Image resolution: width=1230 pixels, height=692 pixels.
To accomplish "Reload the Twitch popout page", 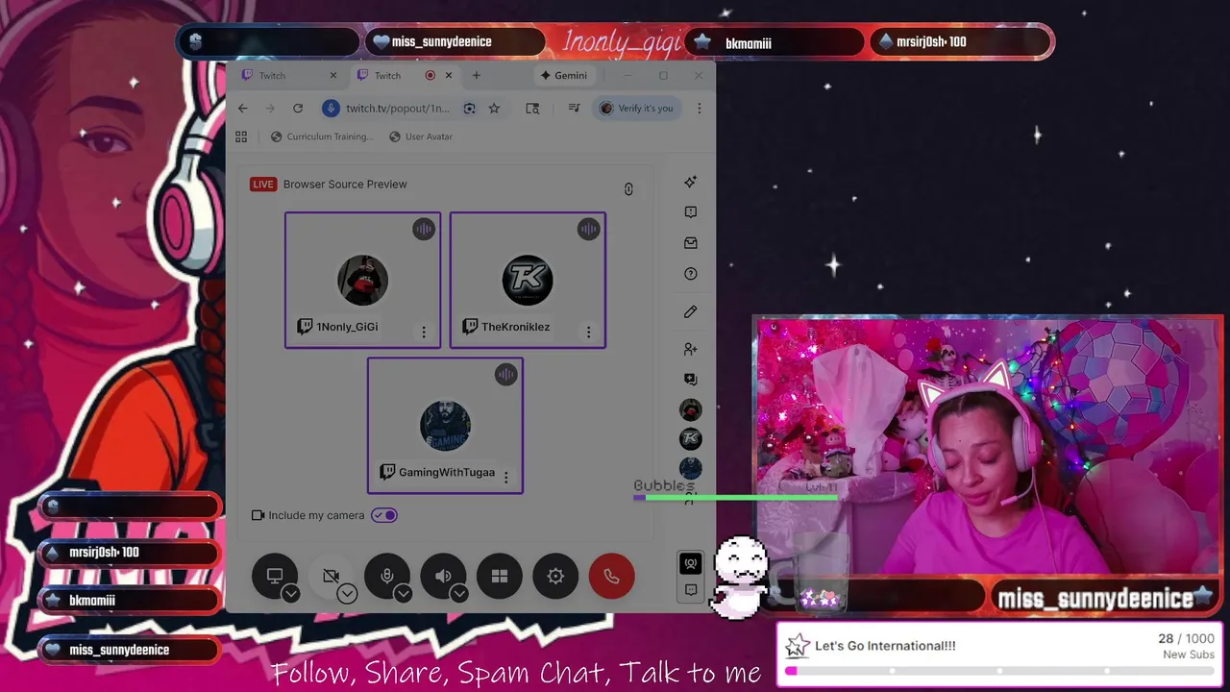I will tap(298, 109).
